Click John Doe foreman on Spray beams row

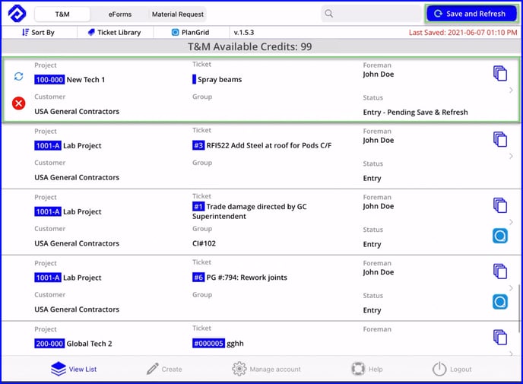pos(379,74)
